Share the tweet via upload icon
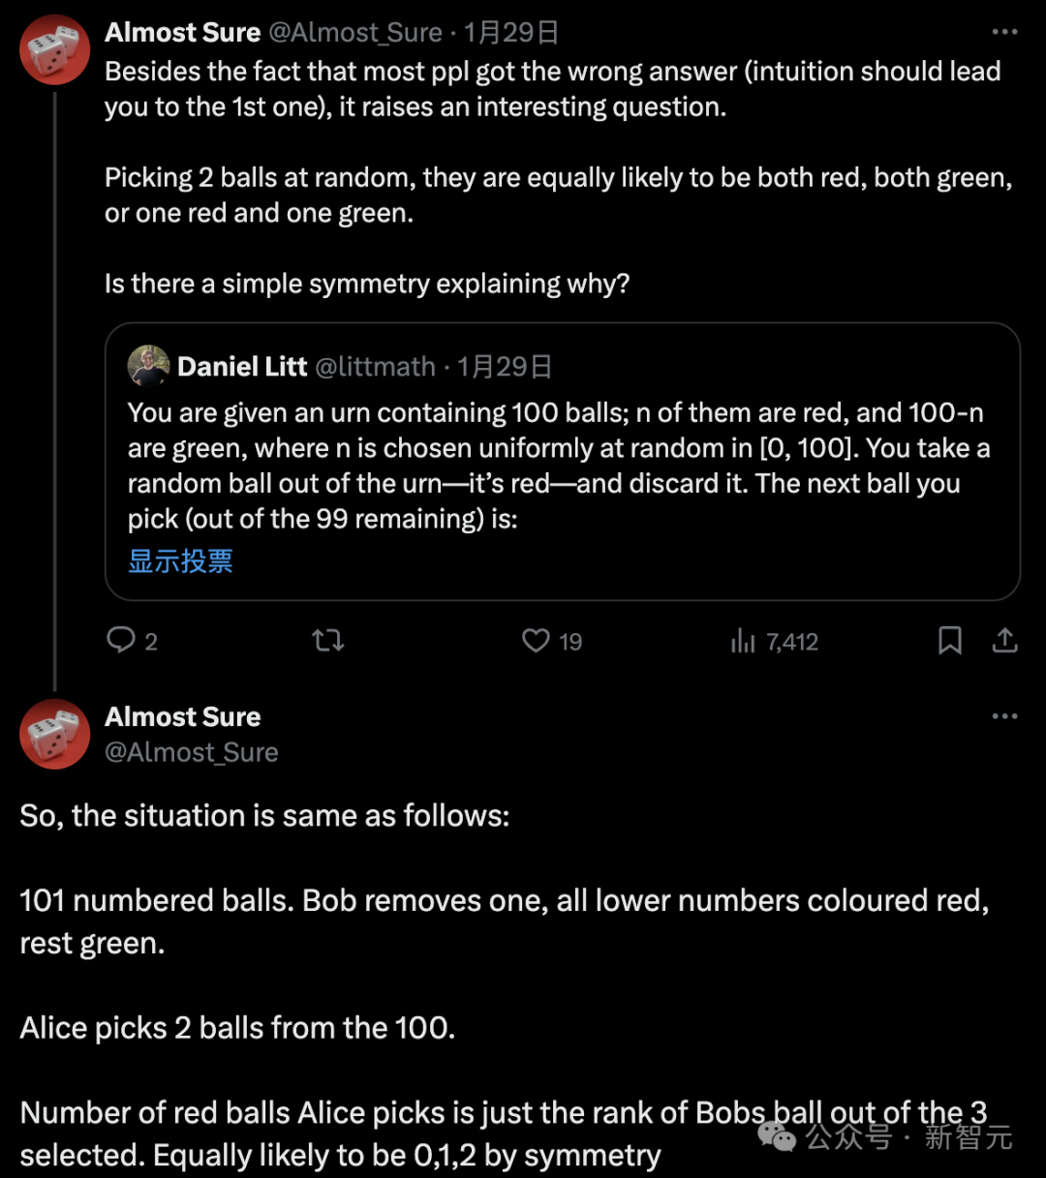1046x1178 pixels. 1005,640
